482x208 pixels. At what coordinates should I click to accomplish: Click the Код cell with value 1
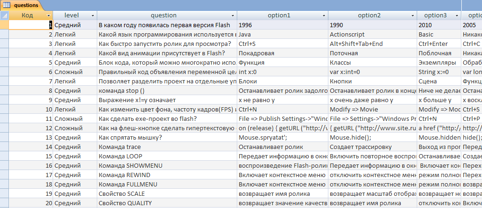click(31, 25)
